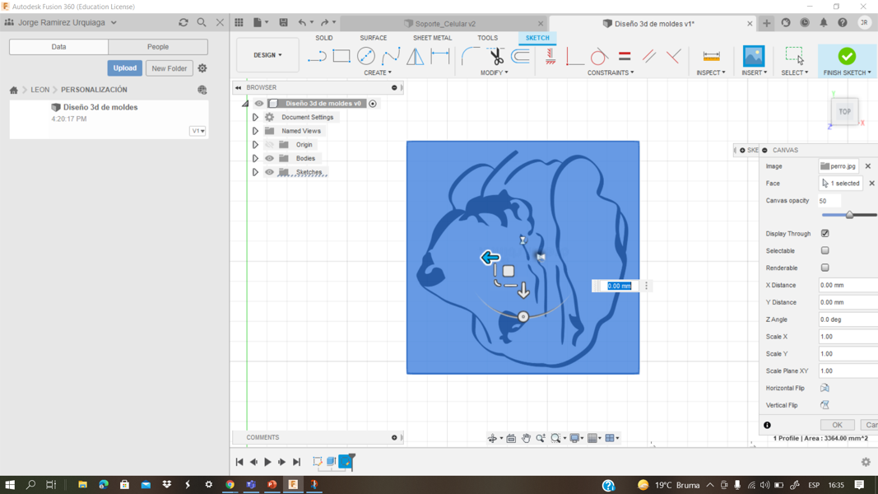Enable the Selectable checkbox
Viewport: 878px width, 494px height.
[825, 250]
